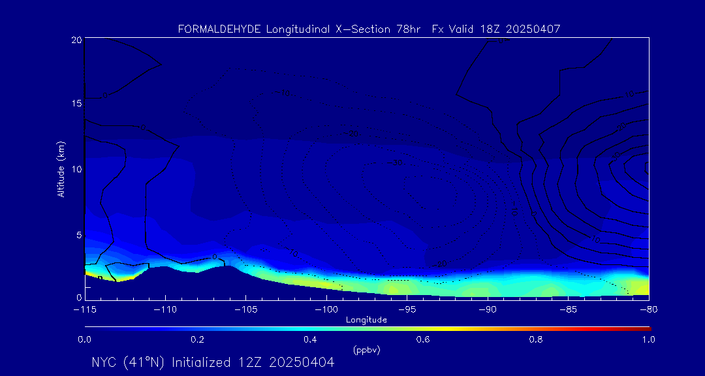The height and width of the screenshot is (376, 705).
Task: Select the "Altitude (km)" axis label
Action: (x=61, y=168)
